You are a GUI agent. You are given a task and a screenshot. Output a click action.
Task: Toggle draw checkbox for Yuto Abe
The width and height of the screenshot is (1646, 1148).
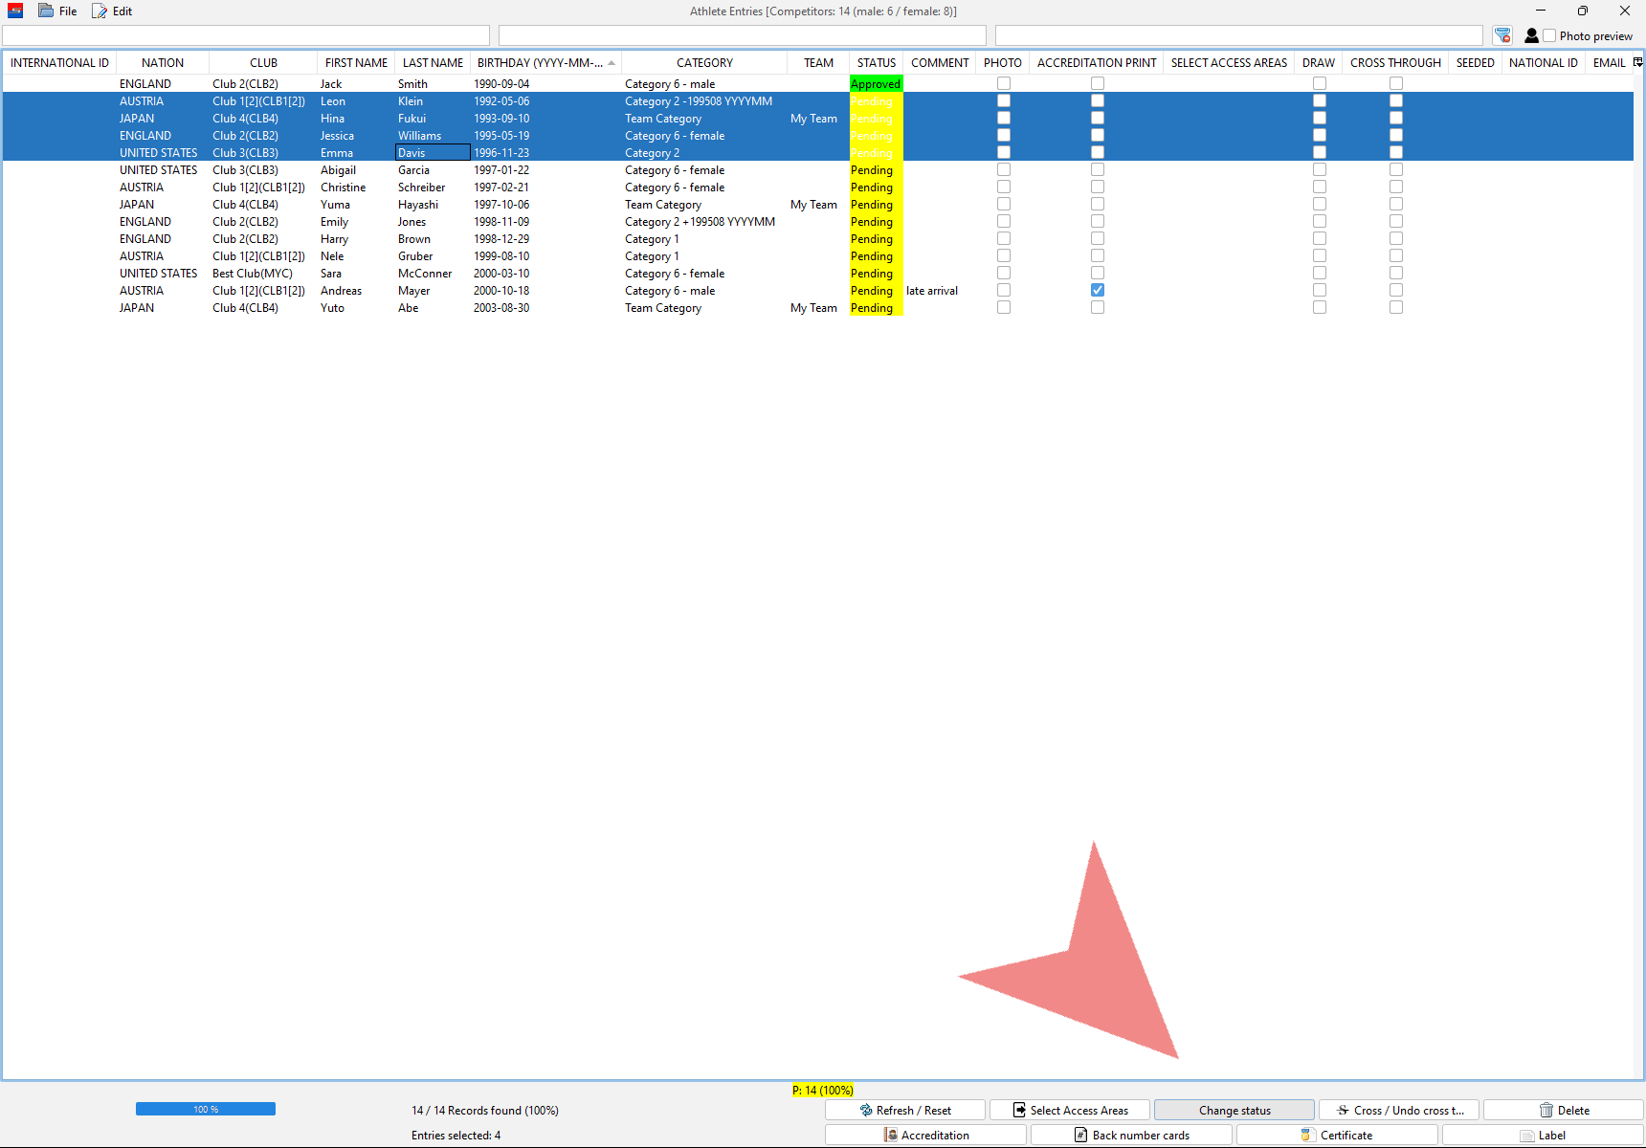(1320, 307)
